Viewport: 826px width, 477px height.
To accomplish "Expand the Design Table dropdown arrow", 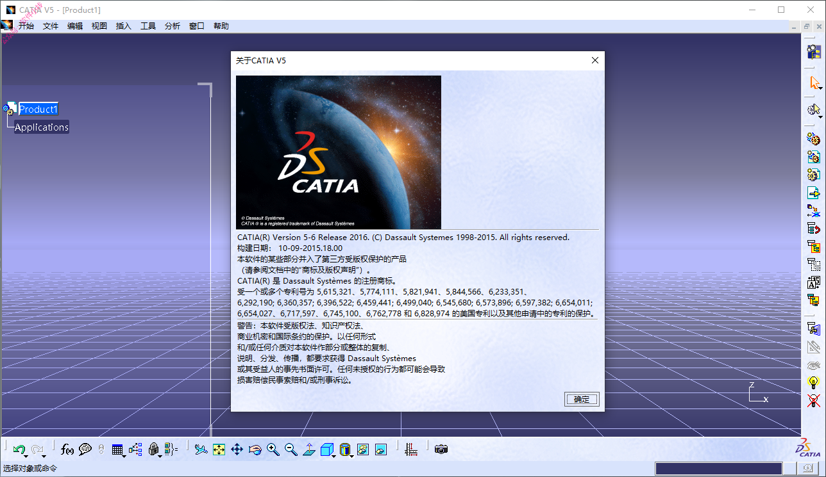I will click(124, 455).
